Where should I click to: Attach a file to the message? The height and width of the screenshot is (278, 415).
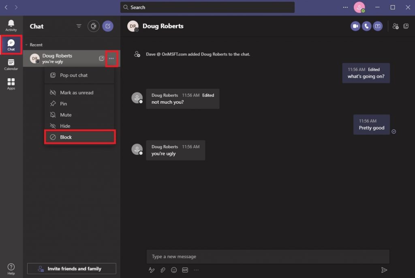pyautogui.click(x=163, y=270)
